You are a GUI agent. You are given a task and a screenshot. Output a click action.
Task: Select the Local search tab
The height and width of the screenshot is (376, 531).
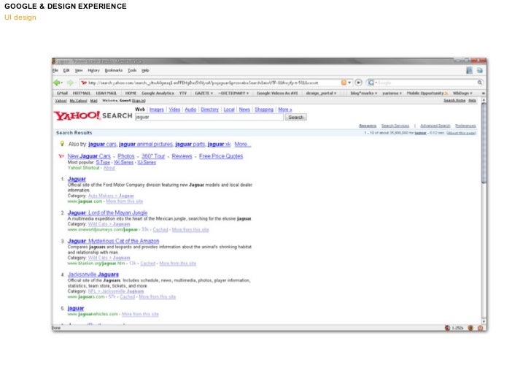(229, 110)
